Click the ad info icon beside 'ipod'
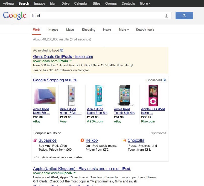This screenshot has height=186, width=204. (62, 50)
